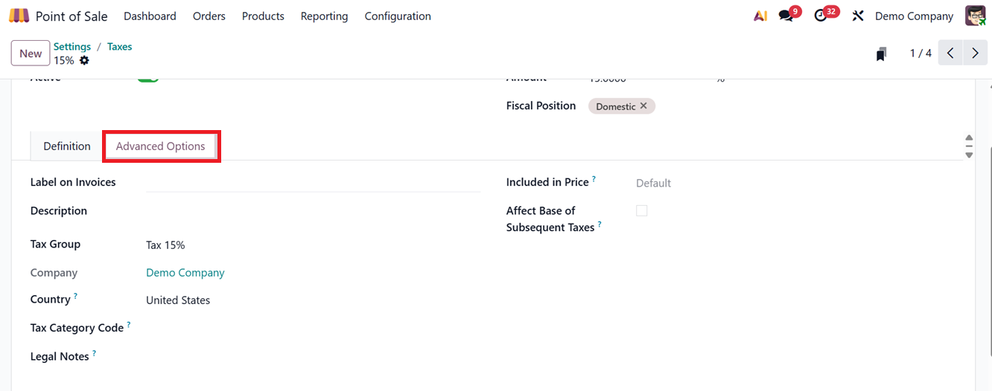Open the AI assistant icon
This screenshot has height=391, width=992.
tap(760, 16)
